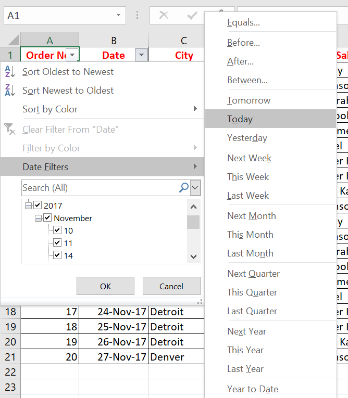
Task: Toggle the November checkbox
Action: click(x=47, y=218)
